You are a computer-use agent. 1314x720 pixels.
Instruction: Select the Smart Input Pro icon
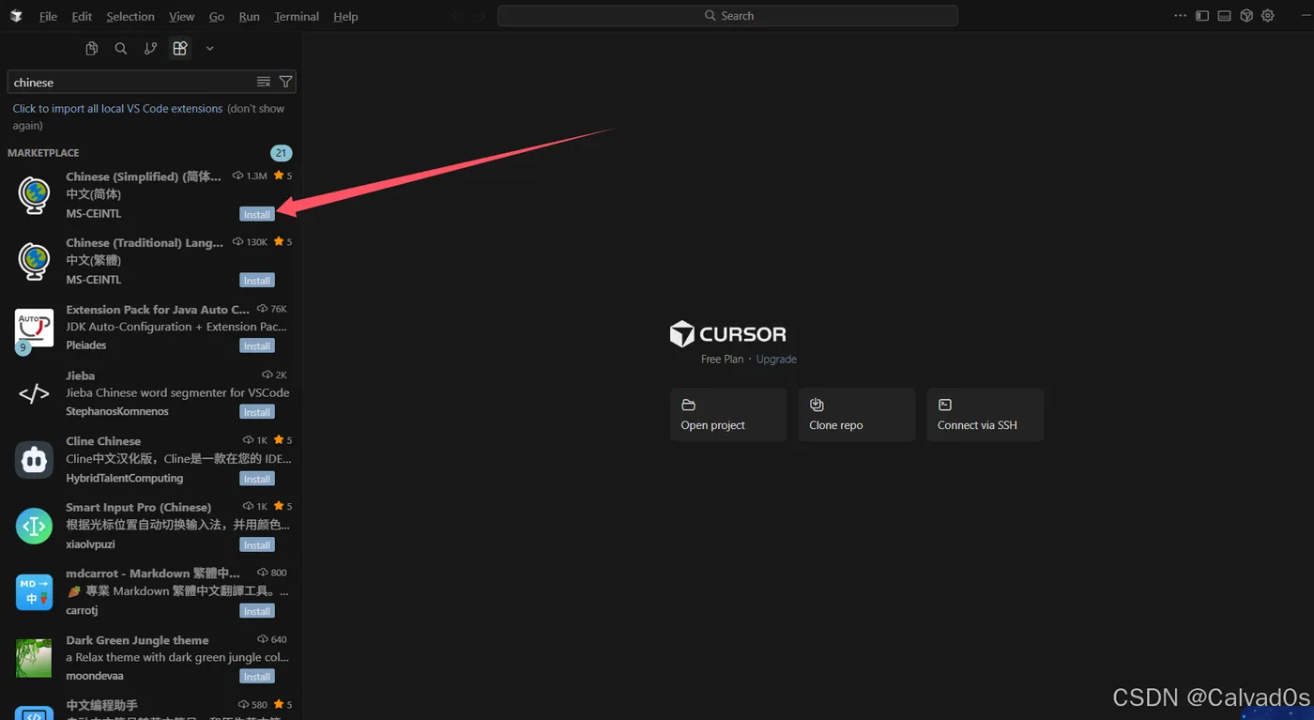coord(34,526)
